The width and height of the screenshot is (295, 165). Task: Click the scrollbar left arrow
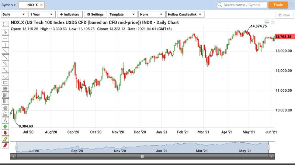pos(13,157)
